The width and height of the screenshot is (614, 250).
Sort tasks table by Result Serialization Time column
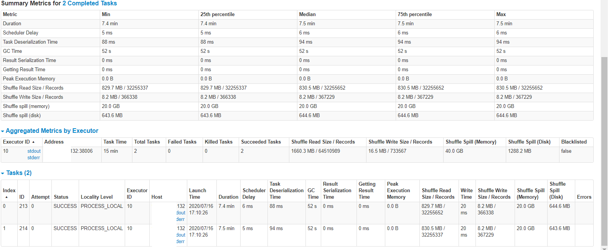pos(337,190)
